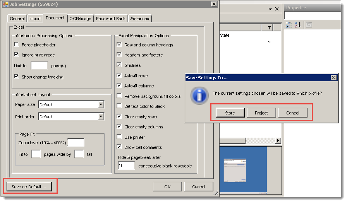The height and width of the screenshot is (203, 347).
Task: Uncheck Ignore print areas
Action: [x=17, y=55]
